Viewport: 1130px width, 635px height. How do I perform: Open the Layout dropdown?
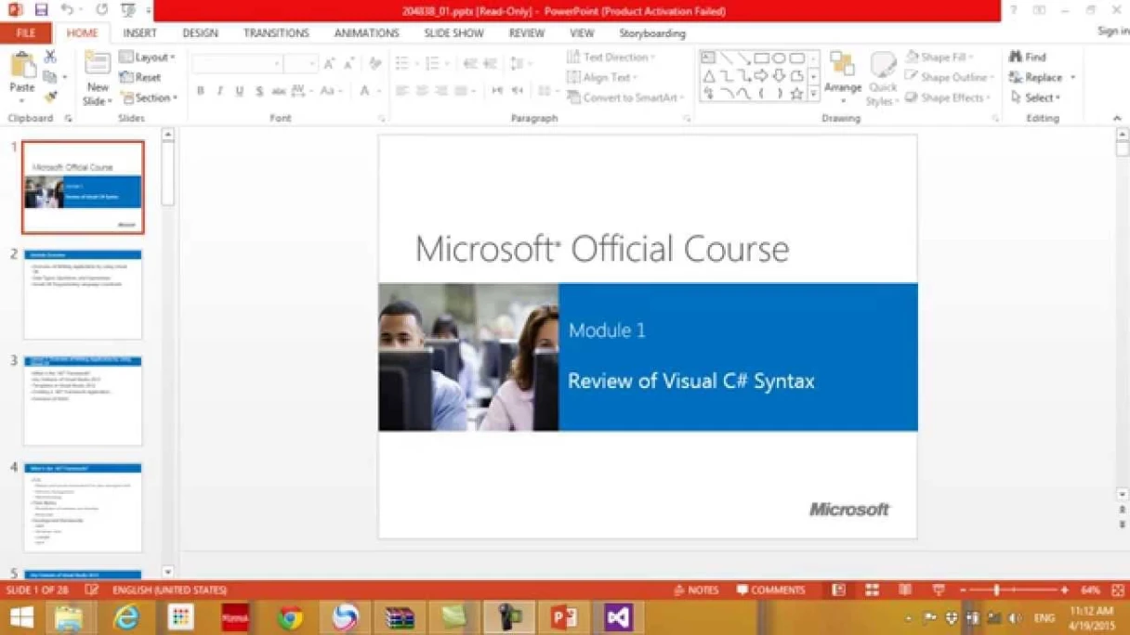coord(147,57)
